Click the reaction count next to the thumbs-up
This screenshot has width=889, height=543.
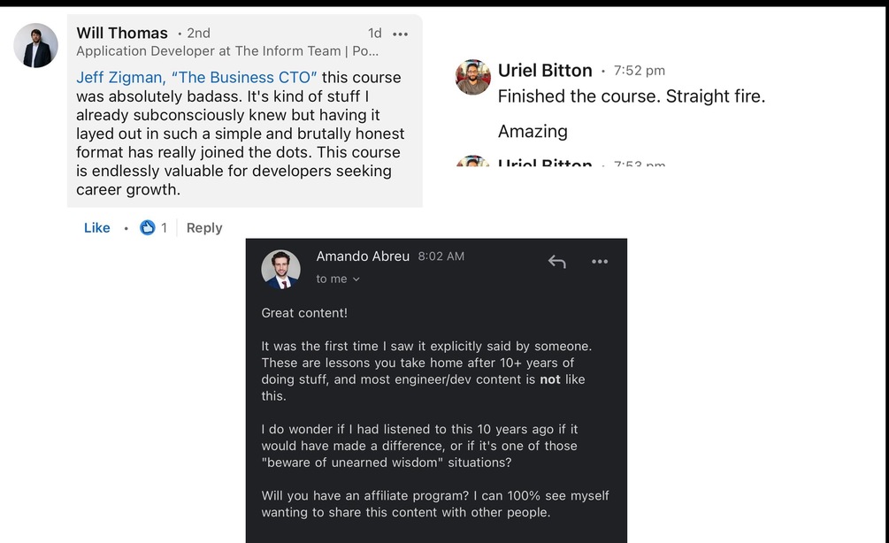pos(164,227)
